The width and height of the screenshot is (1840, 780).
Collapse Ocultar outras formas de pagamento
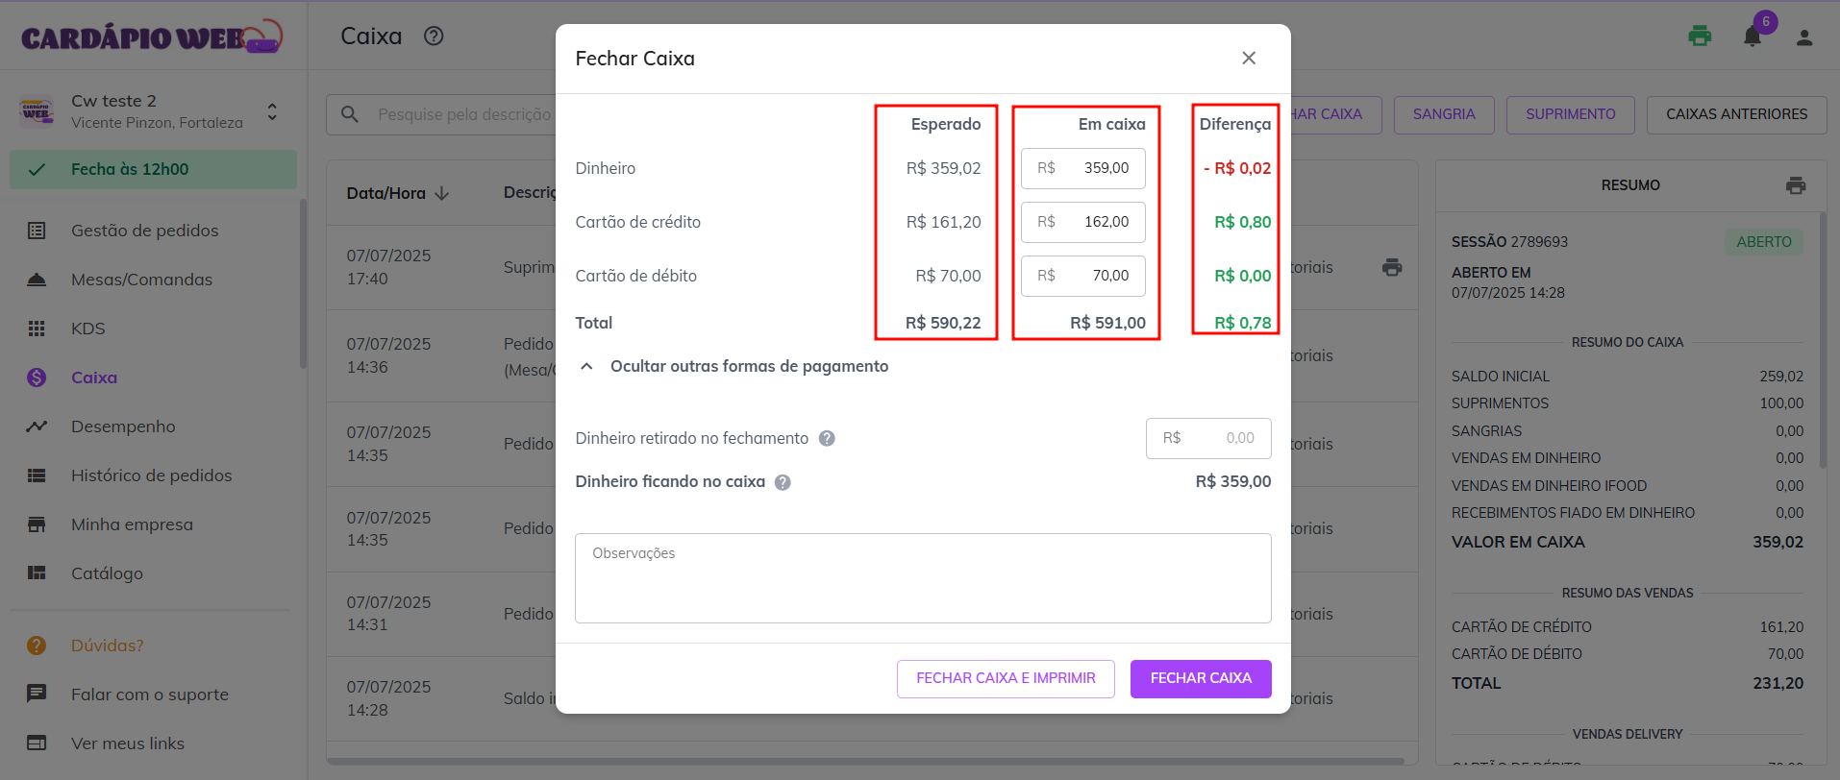pyautogui.click(x=586, y=367)
